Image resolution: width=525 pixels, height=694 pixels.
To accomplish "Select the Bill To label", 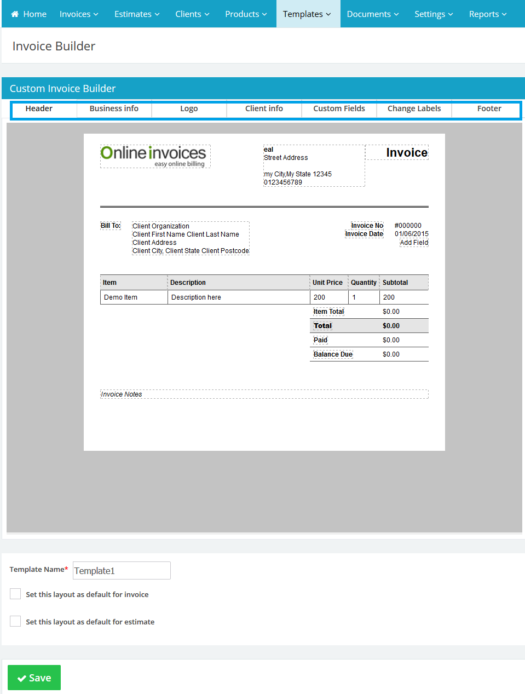I will pos(111,226).
